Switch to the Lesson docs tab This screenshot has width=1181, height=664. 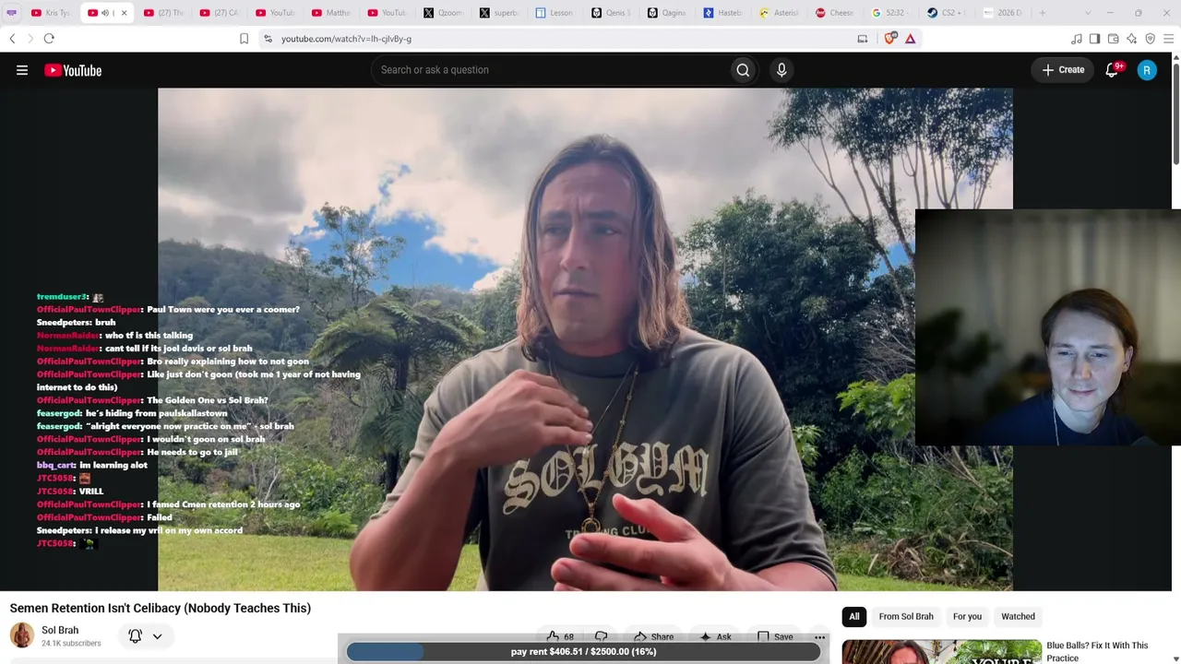click(x=555, y=13)
